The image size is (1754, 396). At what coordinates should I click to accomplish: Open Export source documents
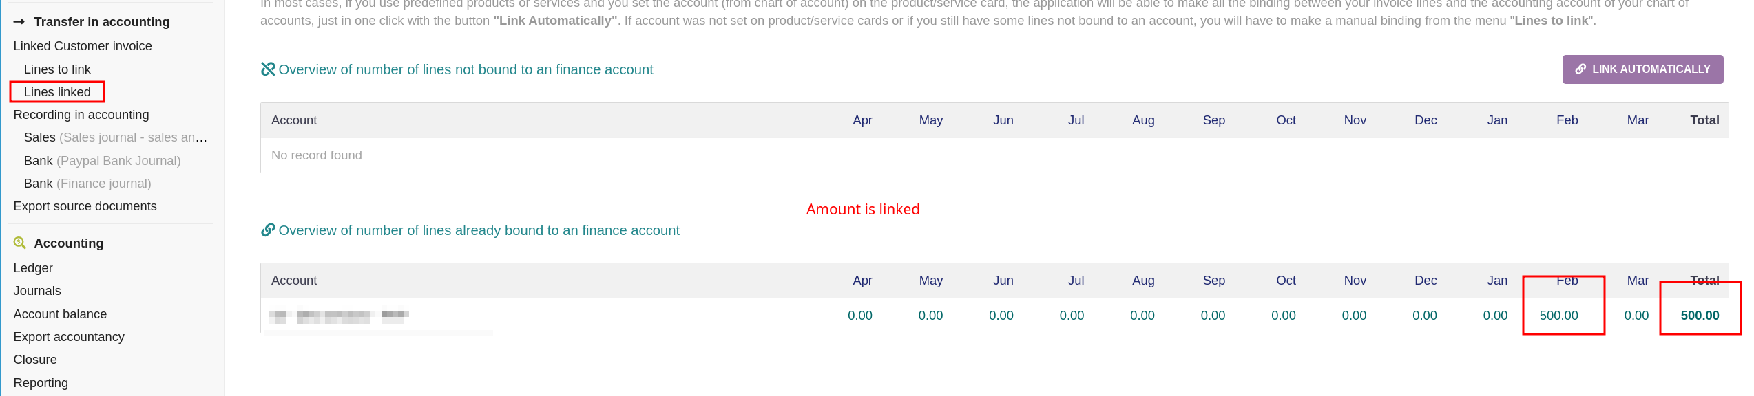tap(85, 206)
